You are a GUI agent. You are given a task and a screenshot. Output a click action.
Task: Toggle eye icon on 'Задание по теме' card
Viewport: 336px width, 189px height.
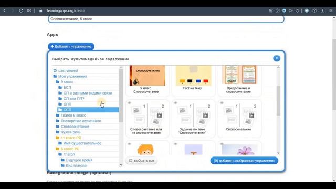pyautogui.click(x=175, y=103)
